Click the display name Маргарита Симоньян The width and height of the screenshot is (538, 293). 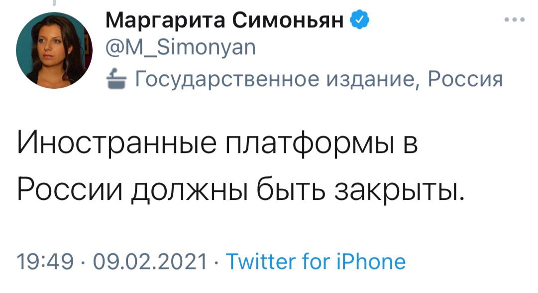[225, 22]
